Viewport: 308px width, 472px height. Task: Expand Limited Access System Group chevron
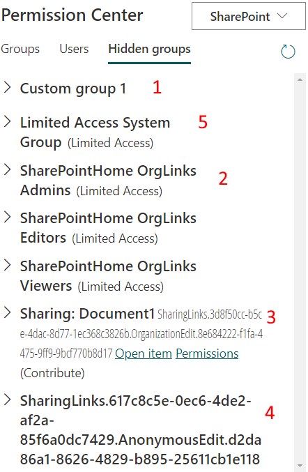[7, 121]
